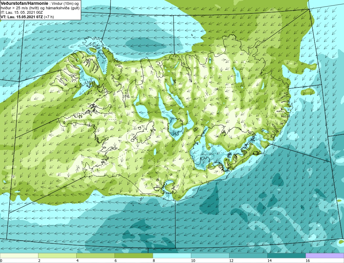
Task: Click the legend tick label '16'
Action: [x=308, y=261]
